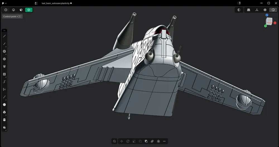The width and height of the screenshot is (279, 147).
Task: Toggle the wheel-shaped viewport icon
Action: [x=265, y=10]
